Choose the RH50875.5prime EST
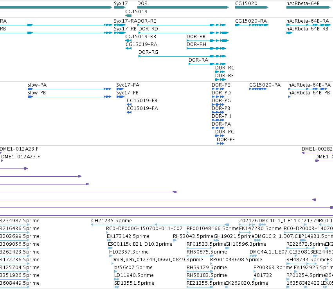This screenshot has width=333, height=289. [207, 252]
